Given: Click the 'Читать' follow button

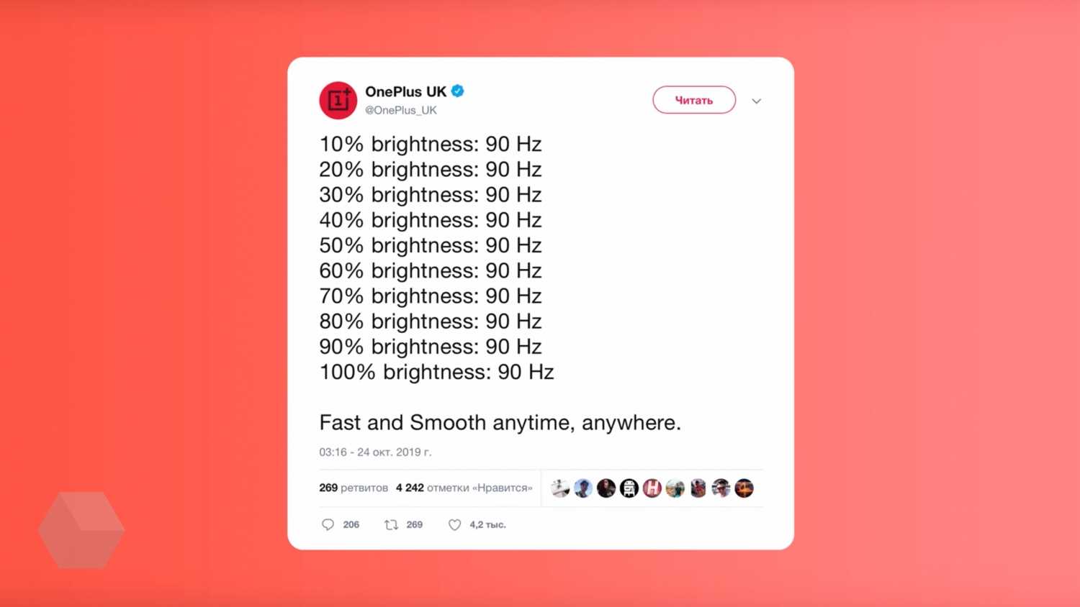Looking at the screenshot, I should coord(694,101).
